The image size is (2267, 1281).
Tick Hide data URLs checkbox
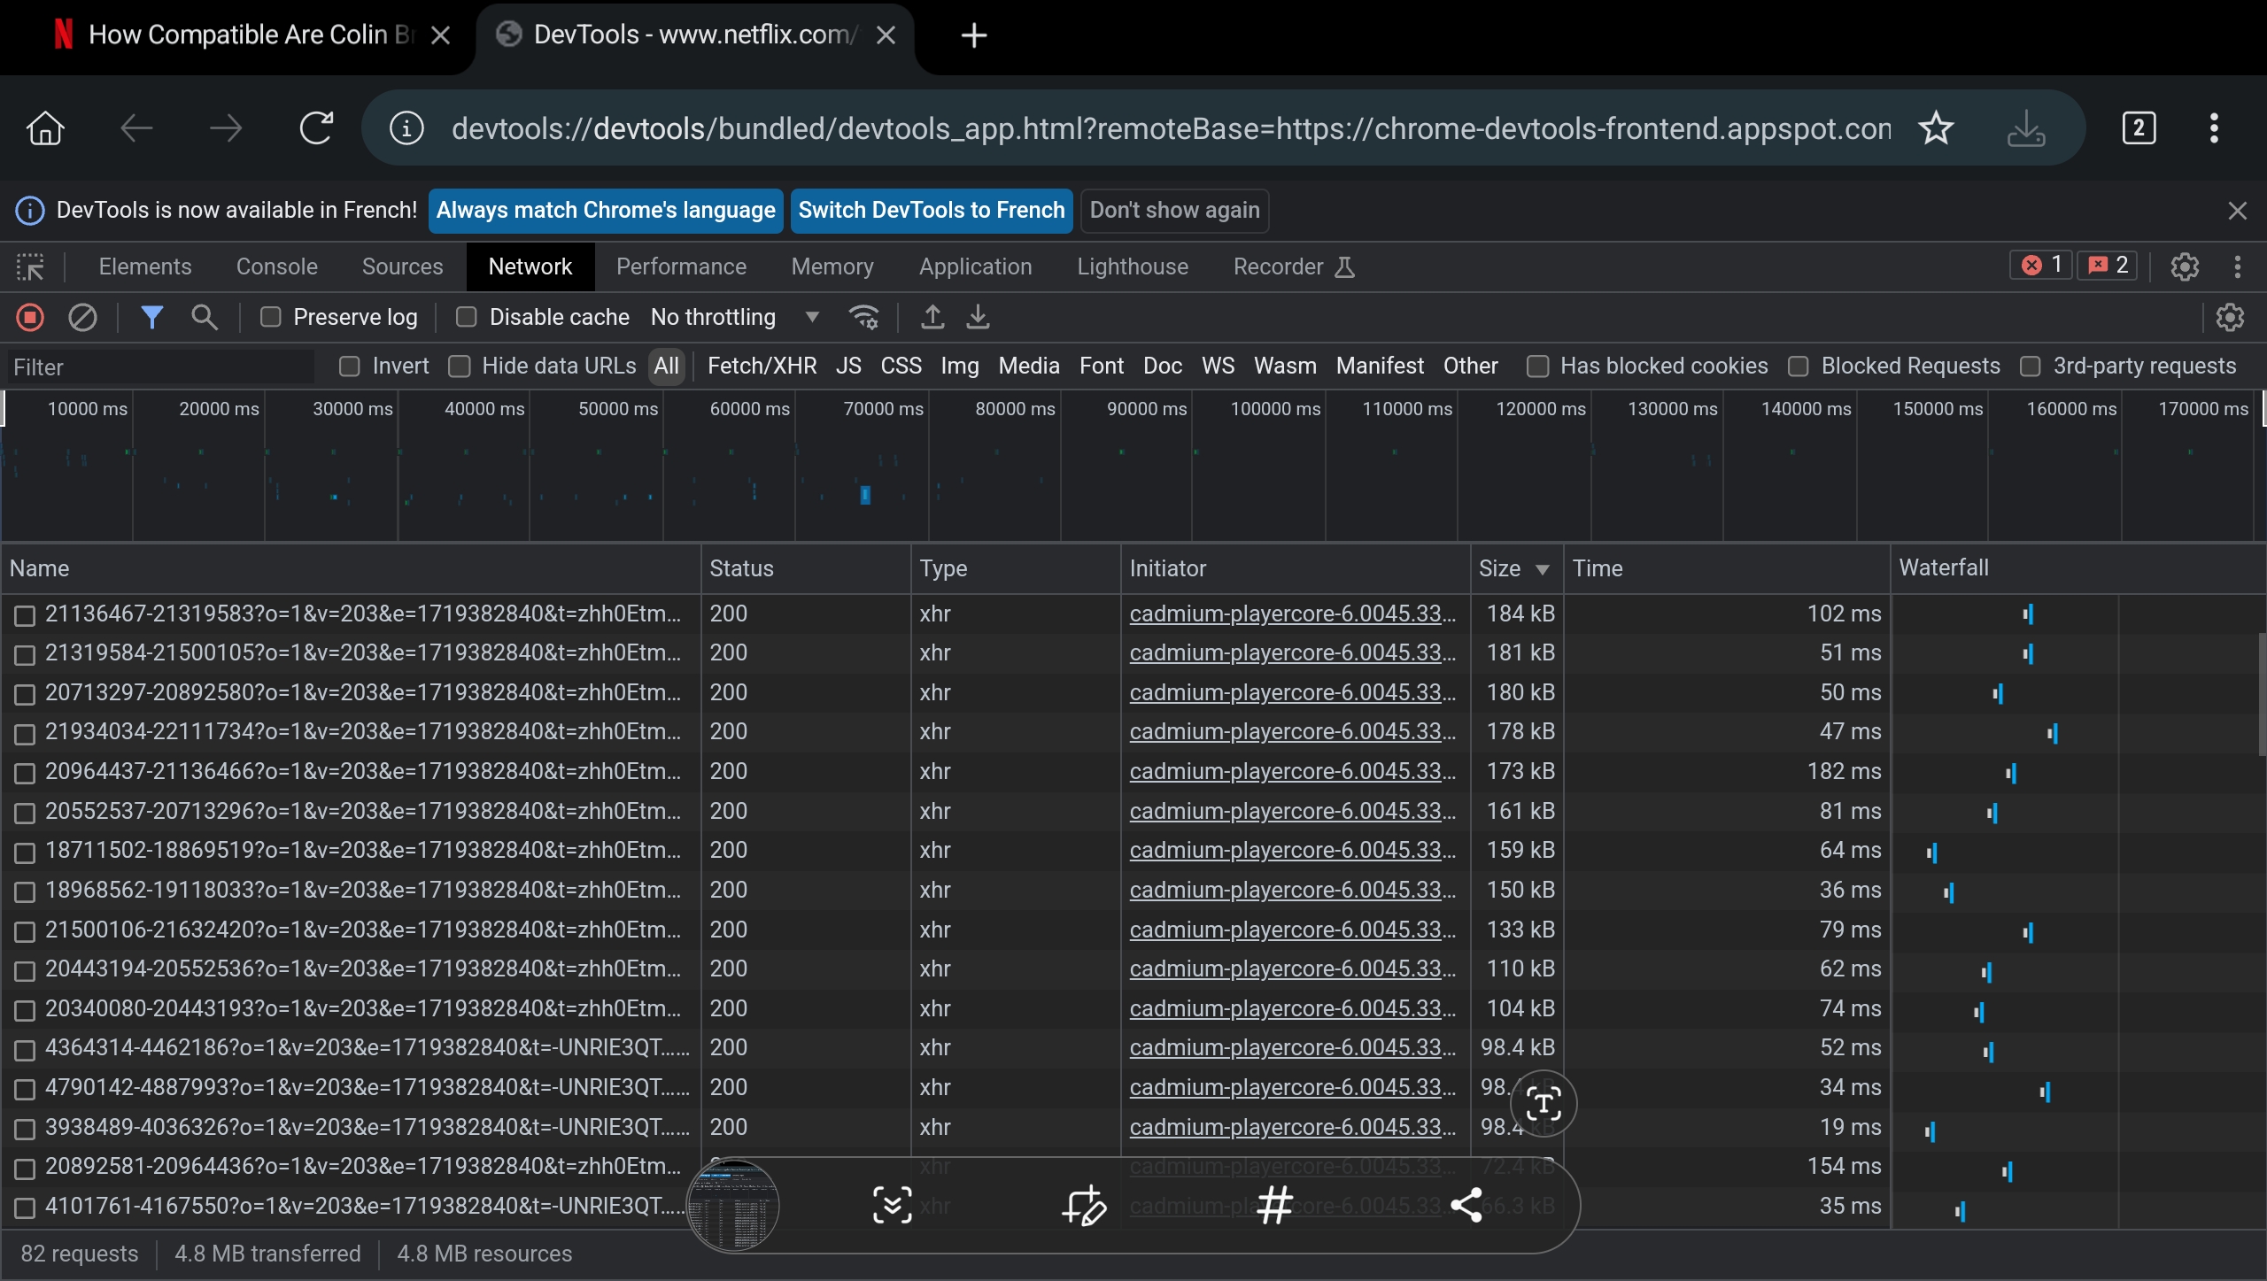click(x=460, y=367)
